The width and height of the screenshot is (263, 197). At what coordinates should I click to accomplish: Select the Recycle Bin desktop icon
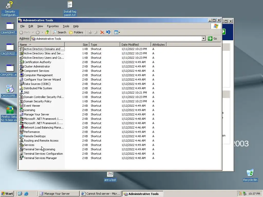[x=250, y=175]
